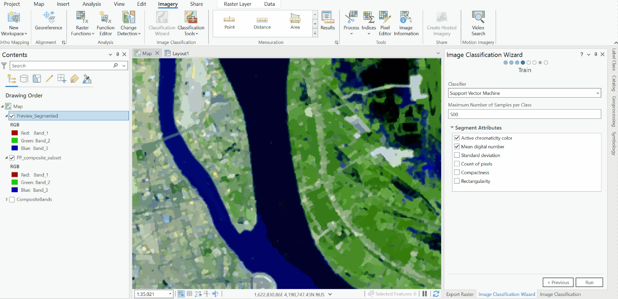Screen dimensions: 618x299
Task: Select Point mensuration tool
Action: point(229,22)
